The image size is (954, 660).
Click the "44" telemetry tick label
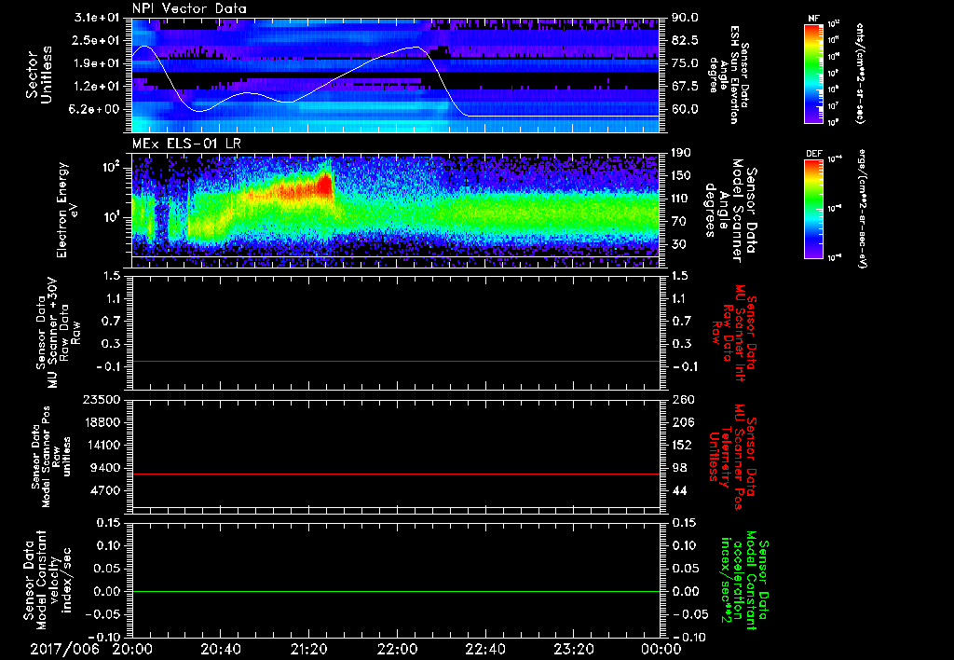pyautogui.click(x=679, y=491)
